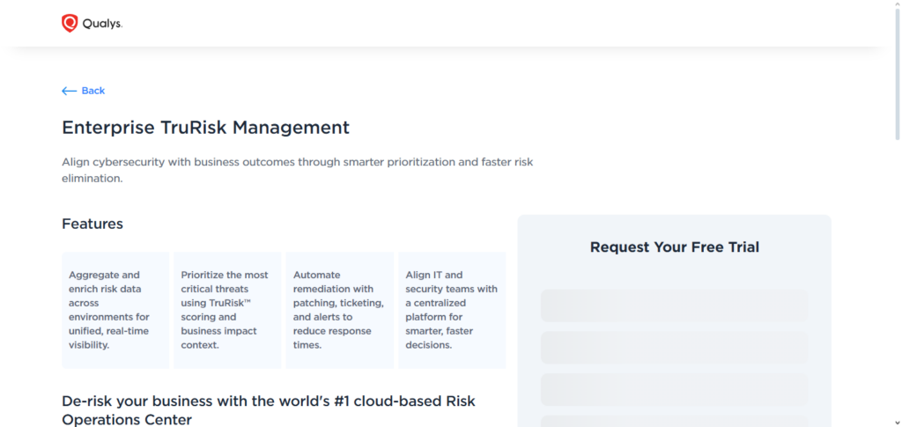
Task: Focus the third loading form field placeholder
Action: (x=675, y=390)
